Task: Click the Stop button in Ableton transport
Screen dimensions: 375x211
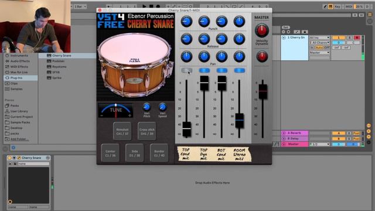Action: (x=151, y=6)
